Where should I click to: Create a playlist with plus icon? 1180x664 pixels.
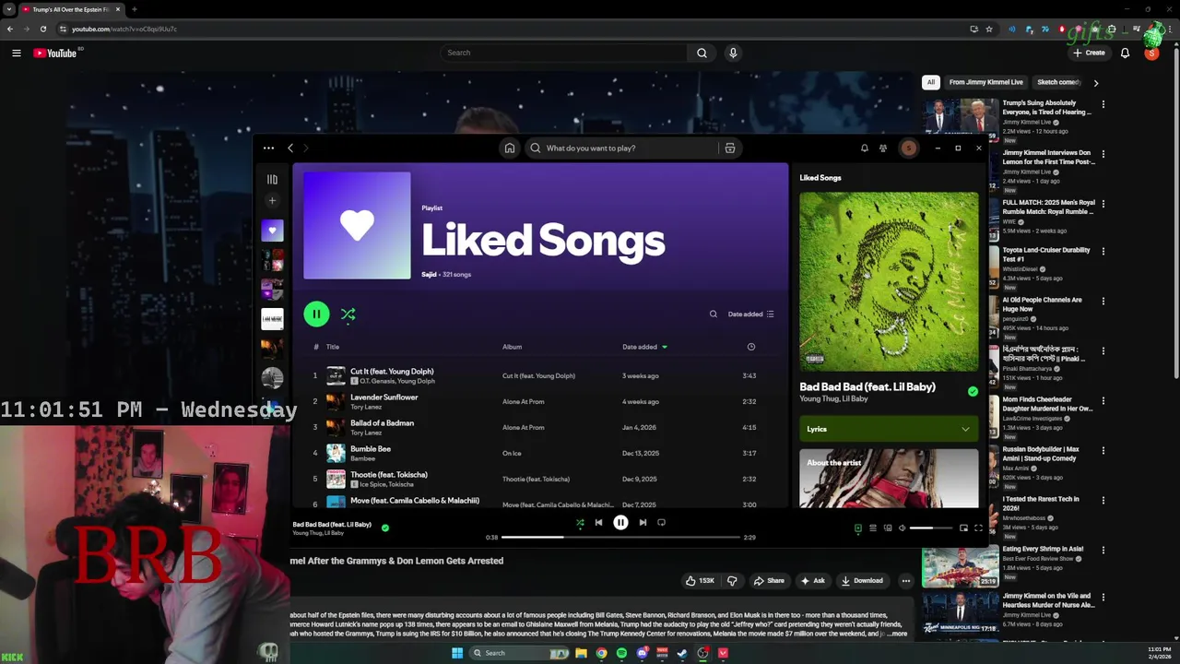(272, 200)
